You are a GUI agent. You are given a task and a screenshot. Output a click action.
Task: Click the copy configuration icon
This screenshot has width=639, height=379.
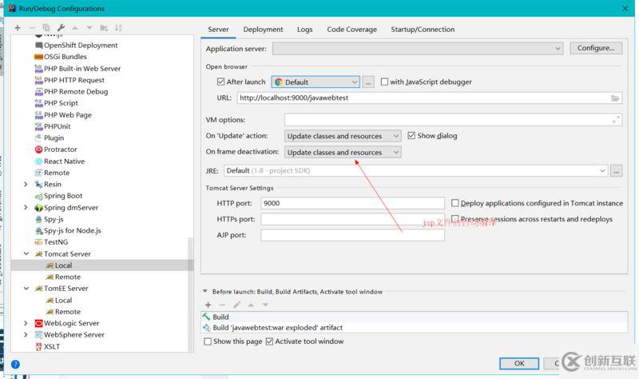tap(46, 28)
